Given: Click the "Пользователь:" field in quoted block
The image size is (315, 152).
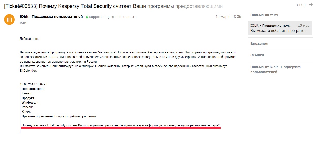Looking at the screenshot, I should [33, 89].
